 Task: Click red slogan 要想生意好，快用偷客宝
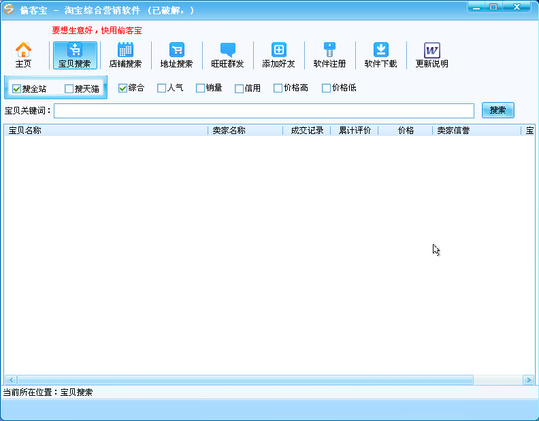click(x=97, y=31)
